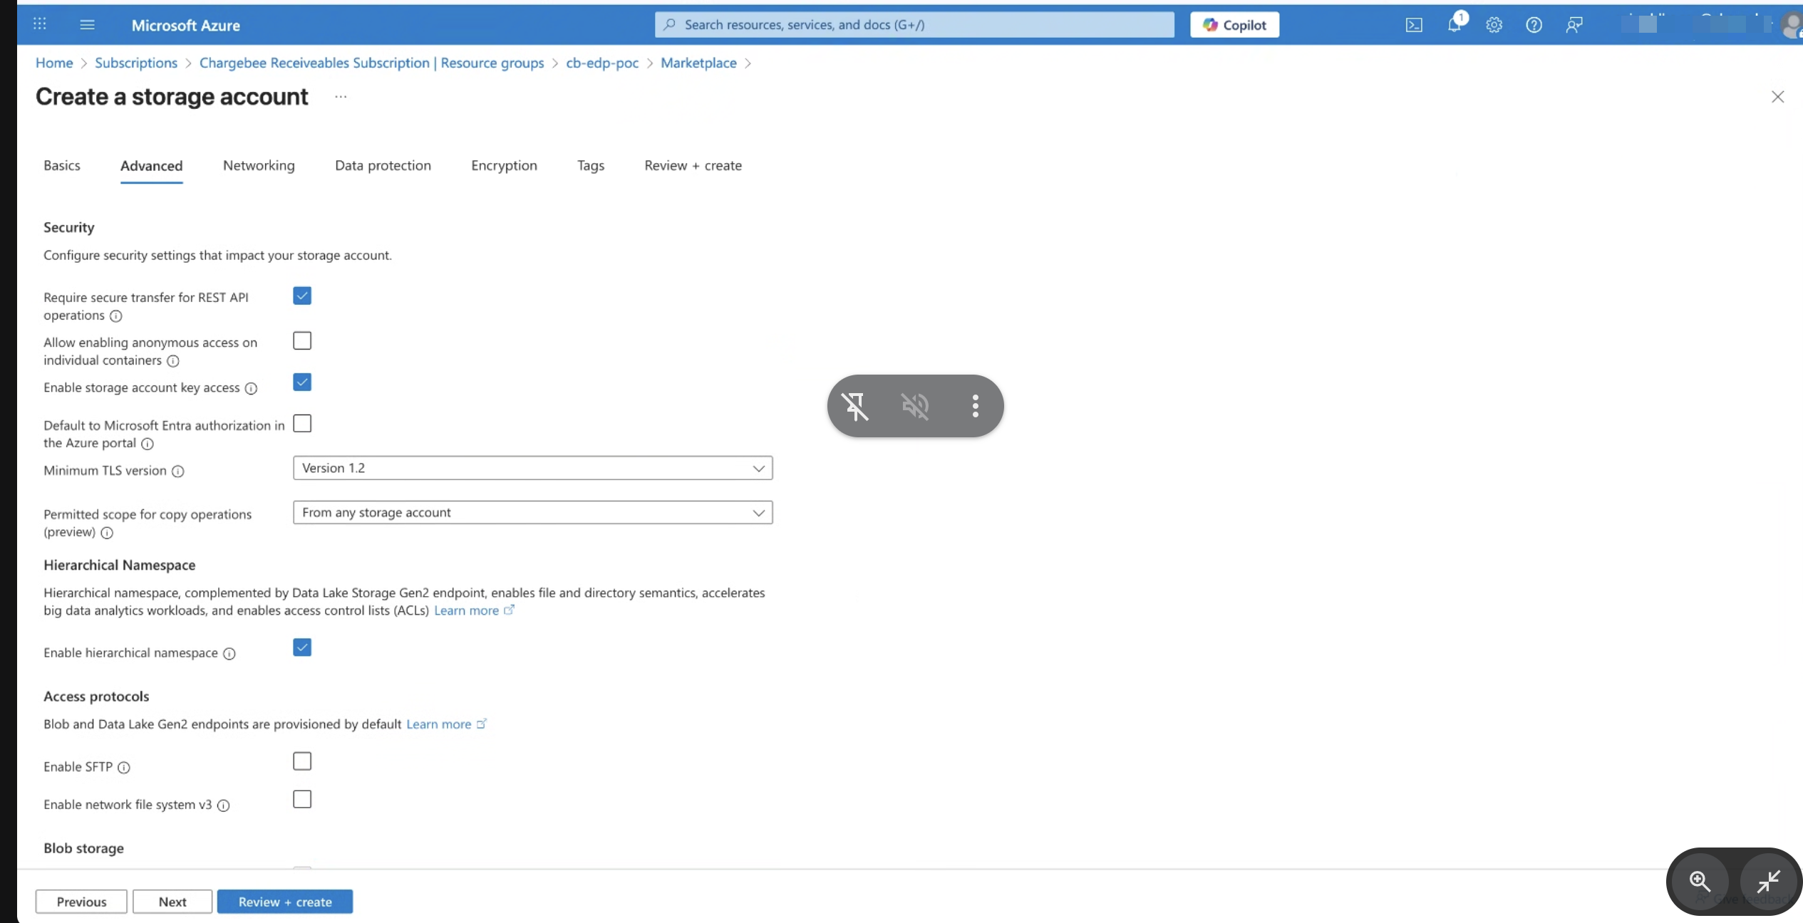Screen dimensions: 1803x923
Task: Open the help question mark icon
Action: pyautogui.click(x=1534, y=25)
